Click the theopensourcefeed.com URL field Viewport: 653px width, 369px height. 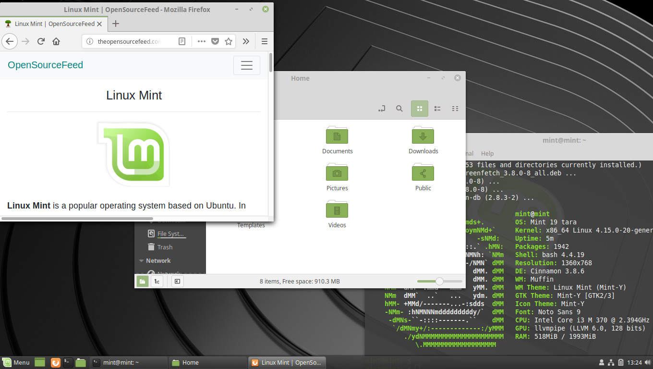(129, 41)
